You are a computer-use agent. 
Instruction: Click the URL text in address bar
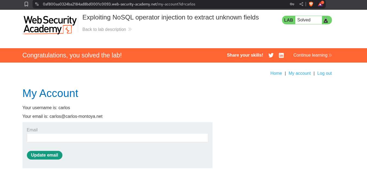119,4
